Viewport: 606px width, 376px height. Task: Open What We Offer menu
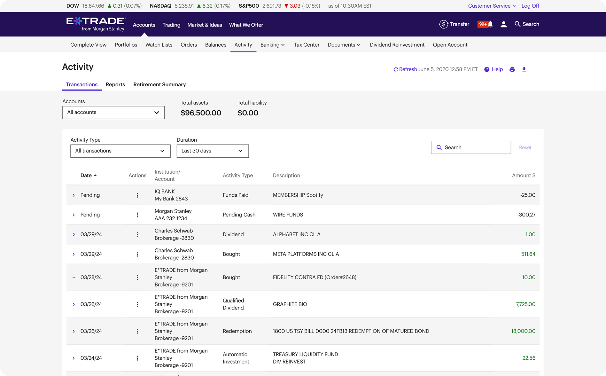point(246,25)
